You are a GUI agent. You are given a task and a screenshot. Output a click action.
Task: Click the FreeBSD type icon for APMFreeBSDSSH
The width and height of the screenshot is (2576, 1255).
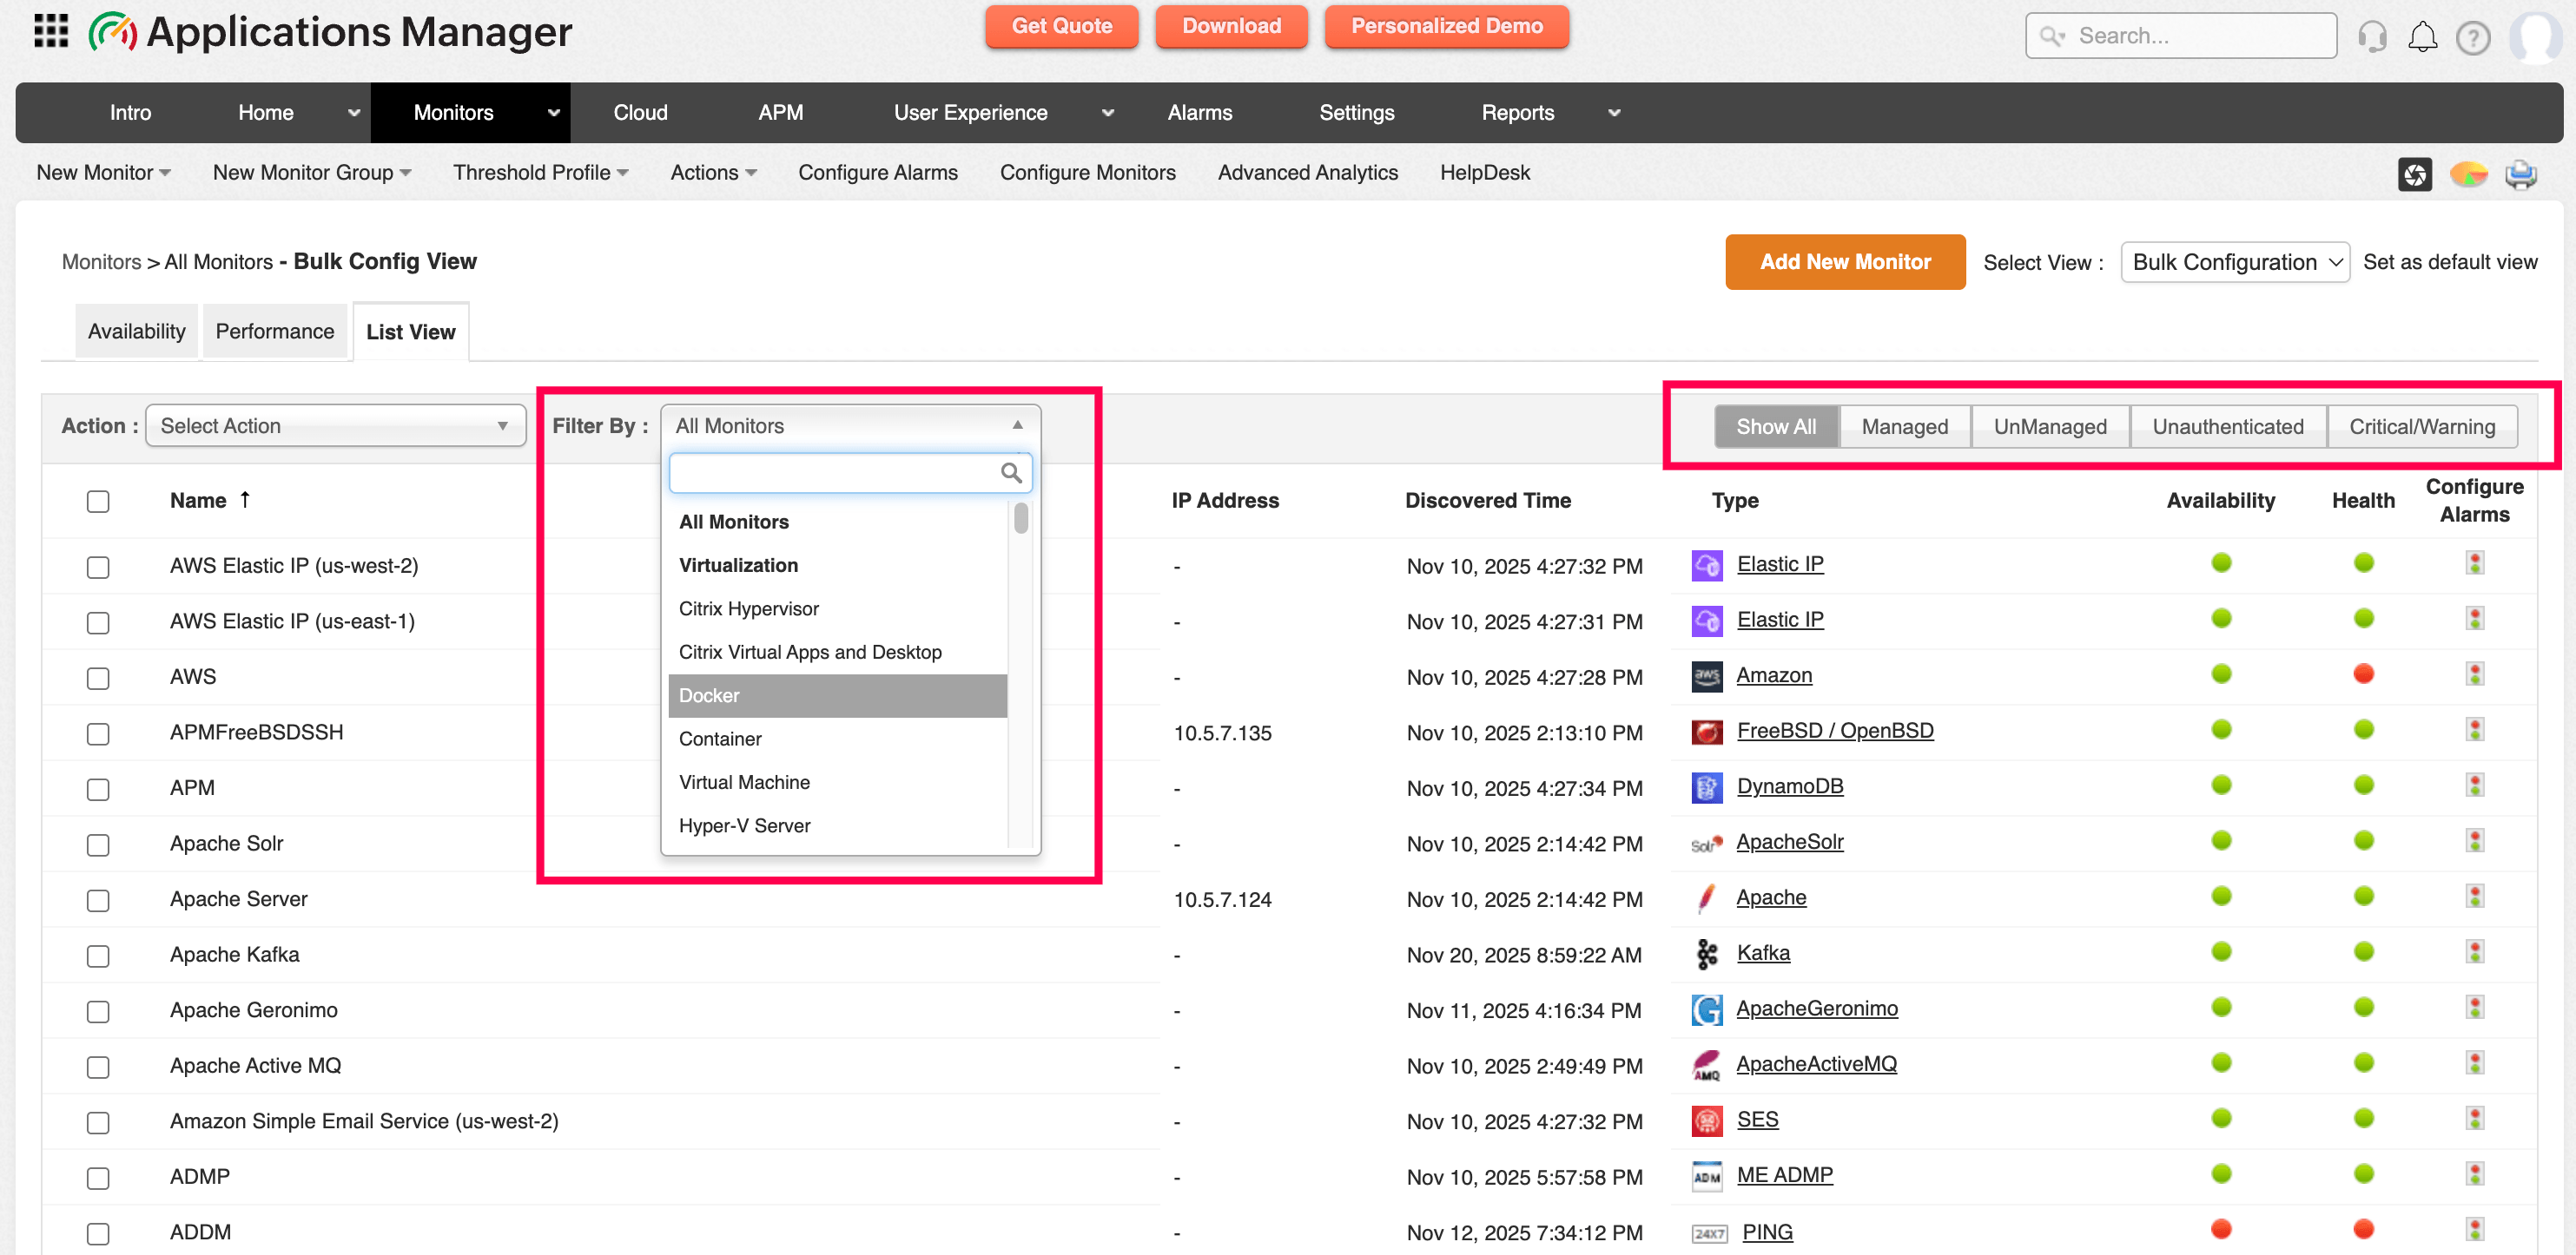click(1706, 732)
